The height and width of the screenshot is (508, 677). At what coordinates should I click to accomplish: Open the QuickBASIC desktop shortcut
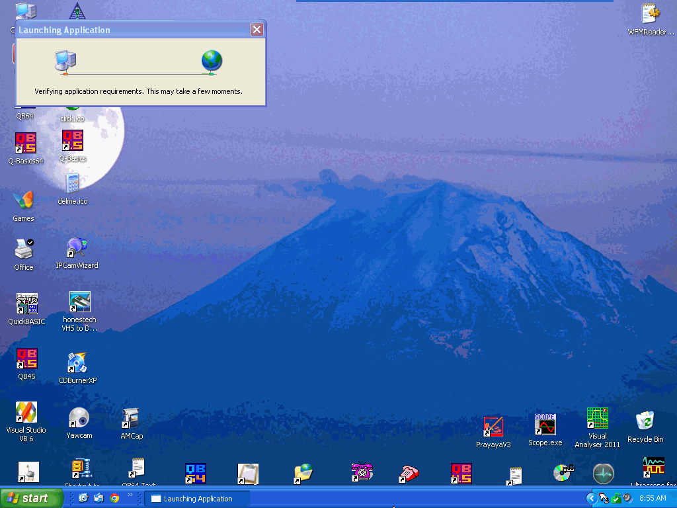[26, 304]
